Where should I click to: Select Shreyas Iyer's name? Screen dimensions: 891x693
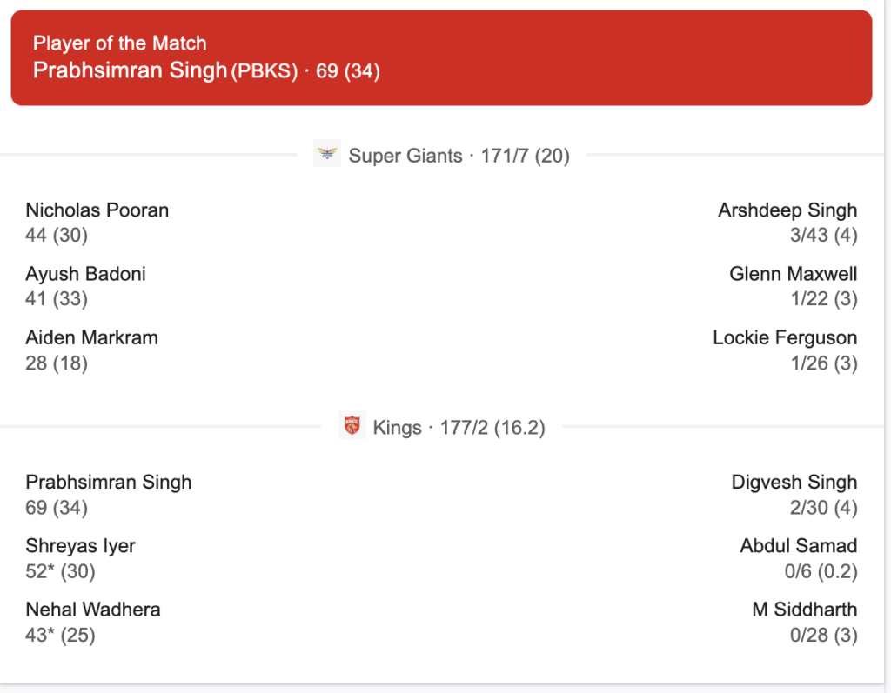coord(80,546)
